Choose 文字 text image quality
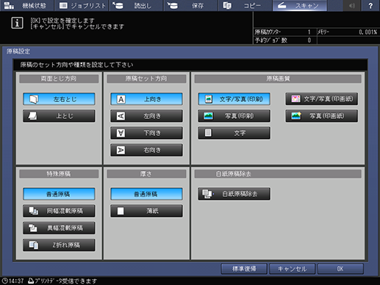This screenshot has height=285, width=380. click(234, 133)
